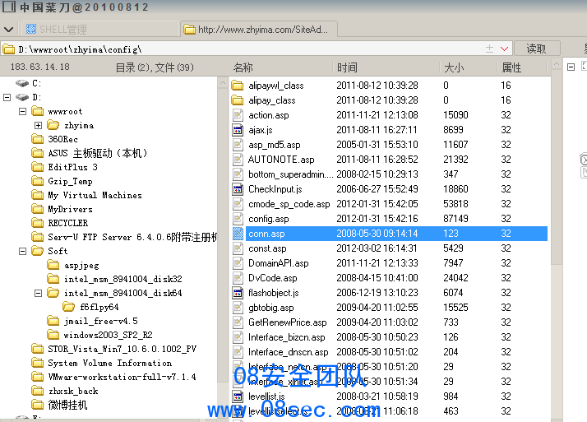Image resolution: width=587 pixels, height=422 pixels.
Task: Switch to the www.zhyima.com SiteAd tab
Action: click(x=259, y=29)
